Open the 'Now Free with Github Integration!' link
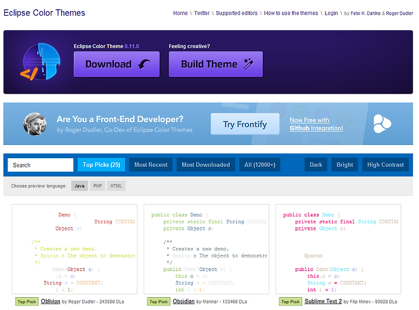 (316, 124)
